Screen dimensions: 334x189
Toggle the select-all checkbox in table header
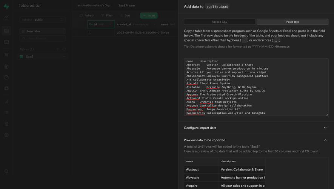(76, 24)
